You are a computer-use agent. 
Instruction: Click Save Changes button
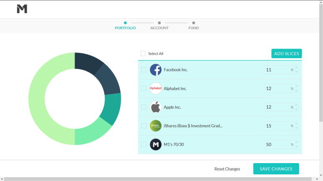(x=276, y=169)
